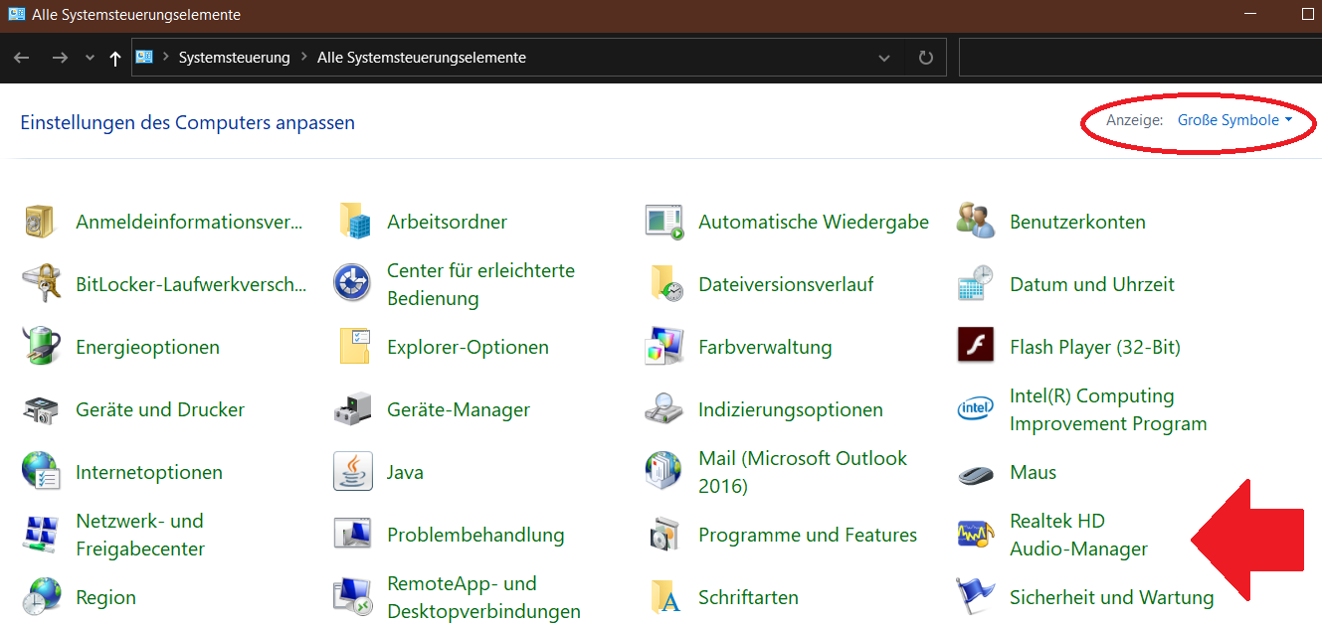This screenshot has height=626, width=1322.
Task: Open Energieoptionen
Action: click(147, 346)
